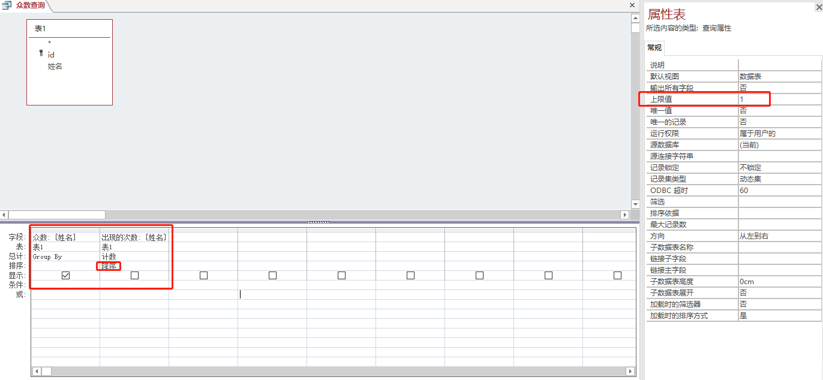This screenshot has width=823, height=380.
Task: Tick the 显示 checkbox in third column
Action: 203,275
